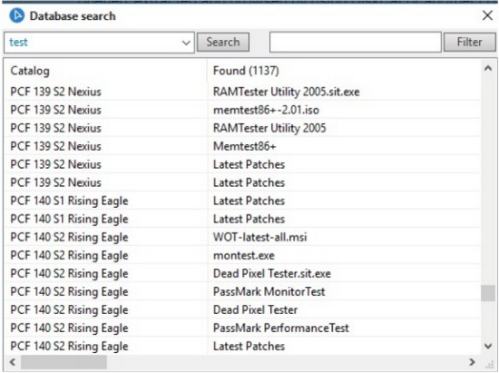Select 'memtest86+-2.01.iso' result

[x=266, y=110]
